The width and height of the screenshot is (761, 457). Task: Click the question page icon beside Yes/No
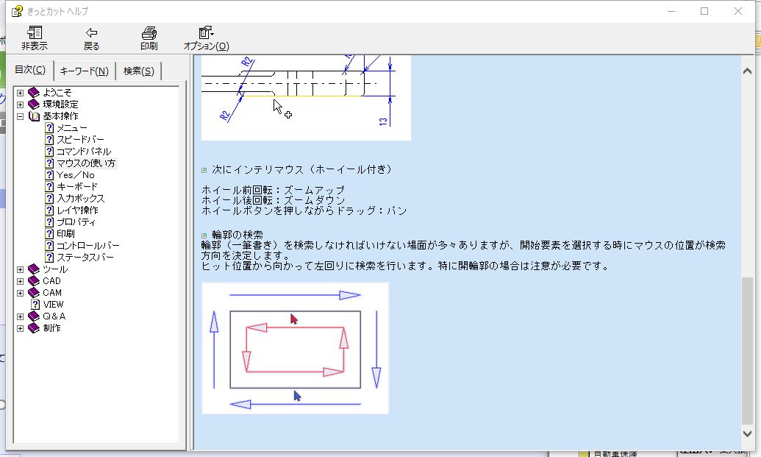(x=49, y=175)
